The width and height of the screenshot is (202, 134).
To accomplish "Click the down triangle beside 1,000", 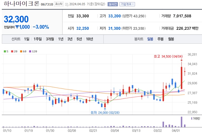I will 17,27.
